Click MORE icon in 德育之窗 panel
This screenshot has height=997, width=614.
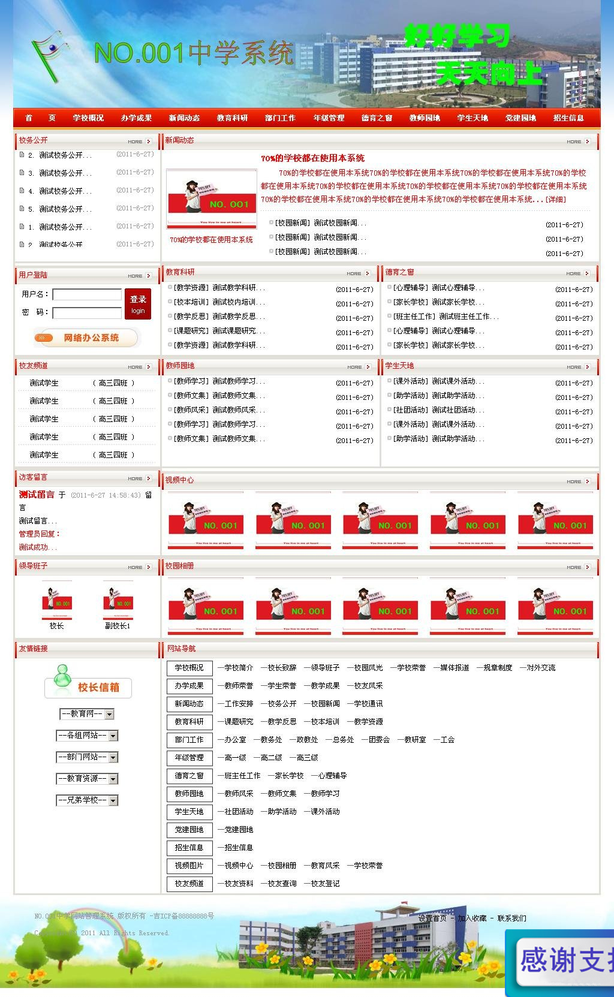[x=578, y=273]
